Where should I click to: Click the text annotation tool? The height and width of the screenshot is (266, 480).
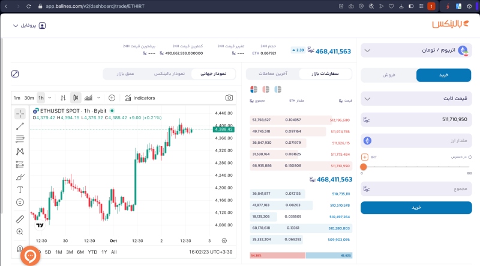pyautogui.click(x=20, y=189)
